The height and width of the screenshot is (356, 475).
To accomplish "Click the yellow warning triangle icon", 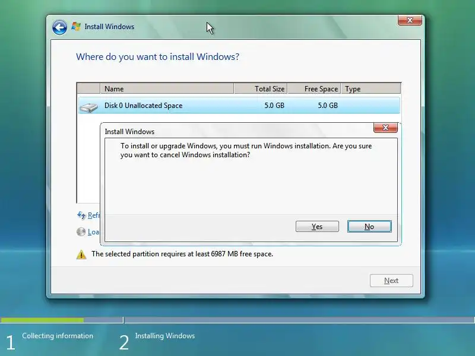I will (x=81, y=255).
